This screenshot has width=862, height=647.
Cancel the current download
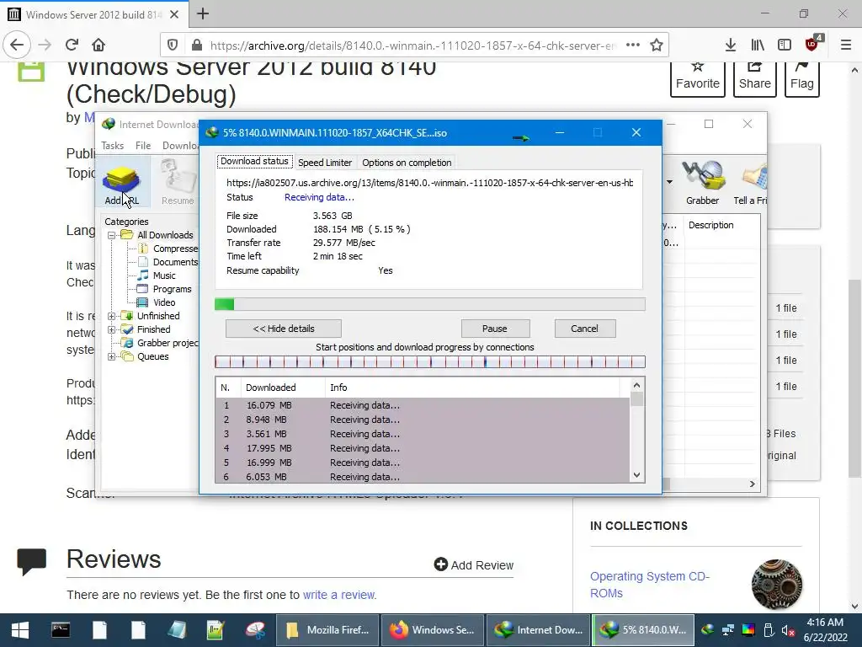tap(584, 329)
